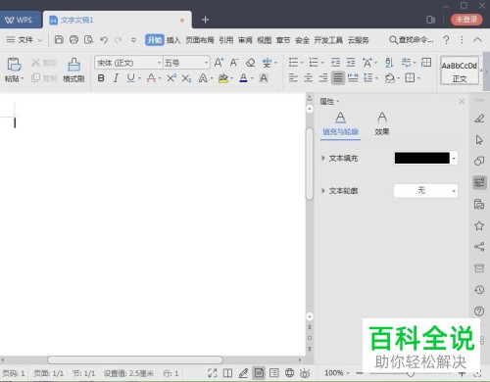The image size is (490, 382).
Task: Click the Clear Formatting eraser icon
Action: click(250, 63)
